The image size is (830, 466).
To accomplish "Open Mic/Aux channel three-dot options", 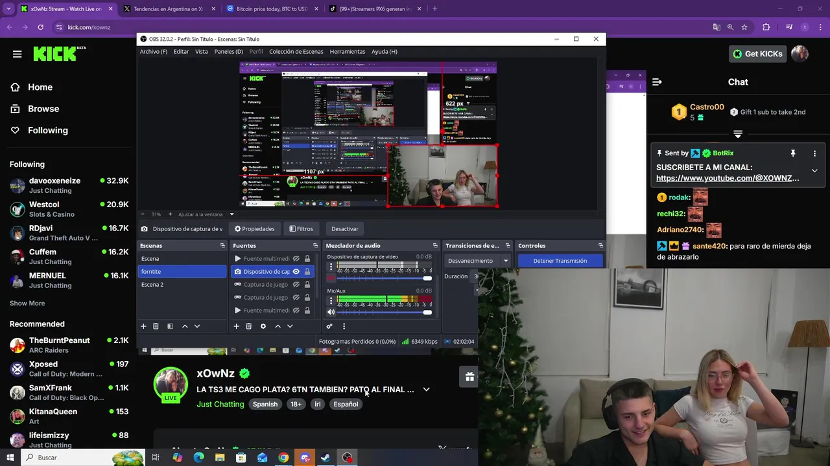I will pyautogui.click(x=331, y=300).
